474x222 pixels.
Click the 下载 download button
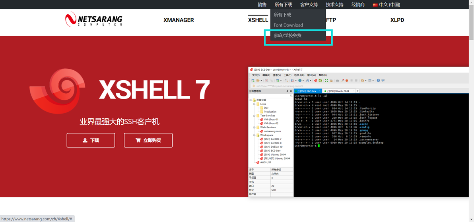tap(91, 140)
